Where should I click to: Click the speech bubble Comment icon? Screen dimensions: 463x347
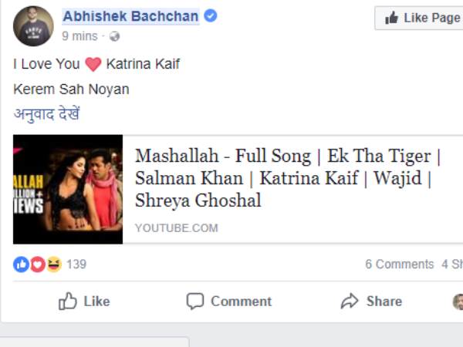click(195, 302)
